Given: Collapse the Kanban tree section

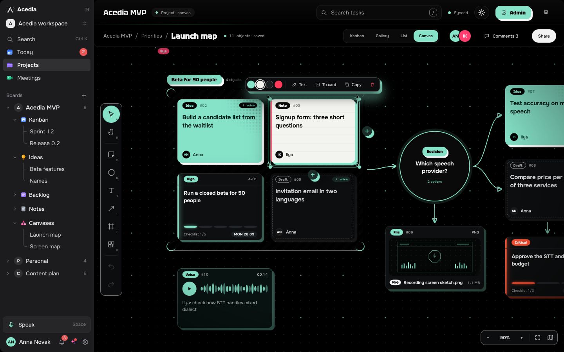Looking at the screenshot, I should [x=15, y=120].
